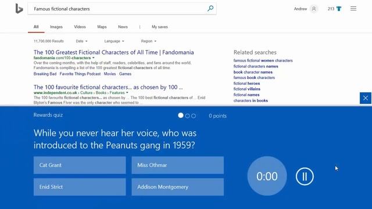This screenshot has width=372, height=209.
Task: Click the Rewards quiz label
Action: click(x=48, y=115)
